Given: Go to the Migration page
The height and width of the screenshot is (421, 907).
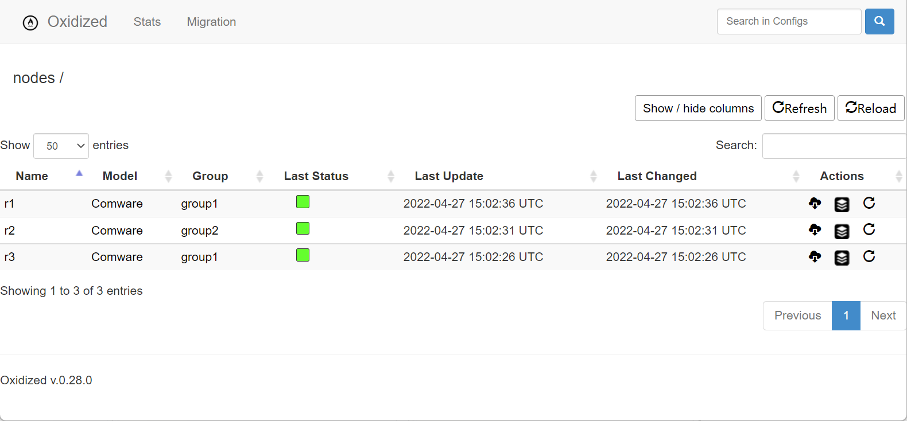Looking at the screenshot, I should (x=211, y=22).
